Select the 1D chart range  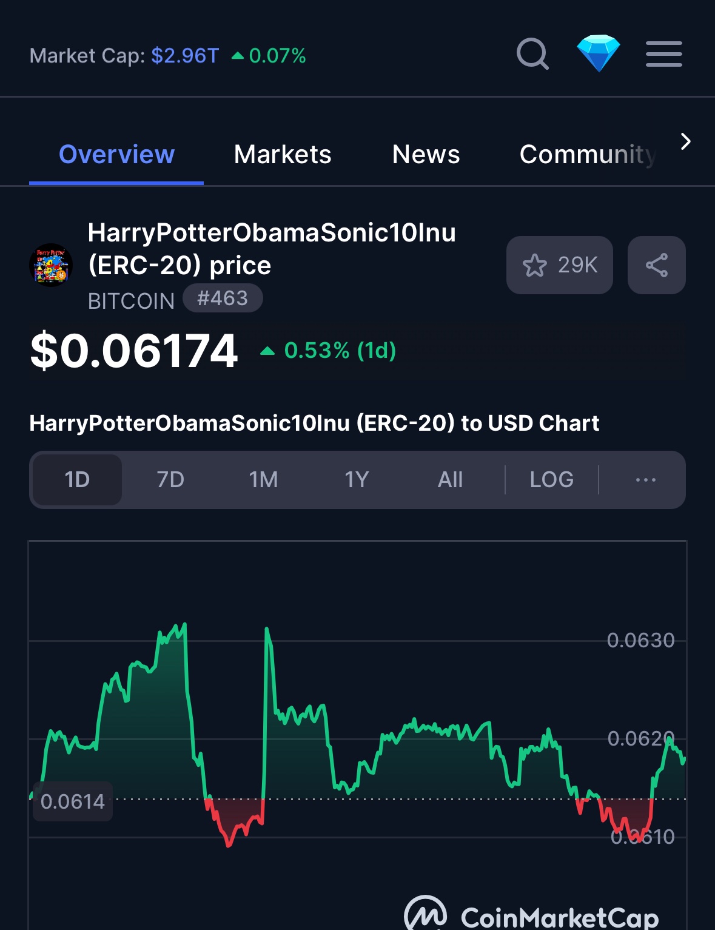pyautogui.click(x=77, y=480)
